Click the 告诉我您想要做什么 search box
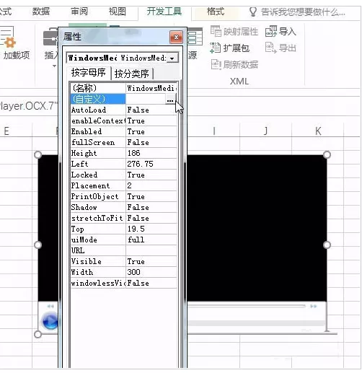 point(303,12)
